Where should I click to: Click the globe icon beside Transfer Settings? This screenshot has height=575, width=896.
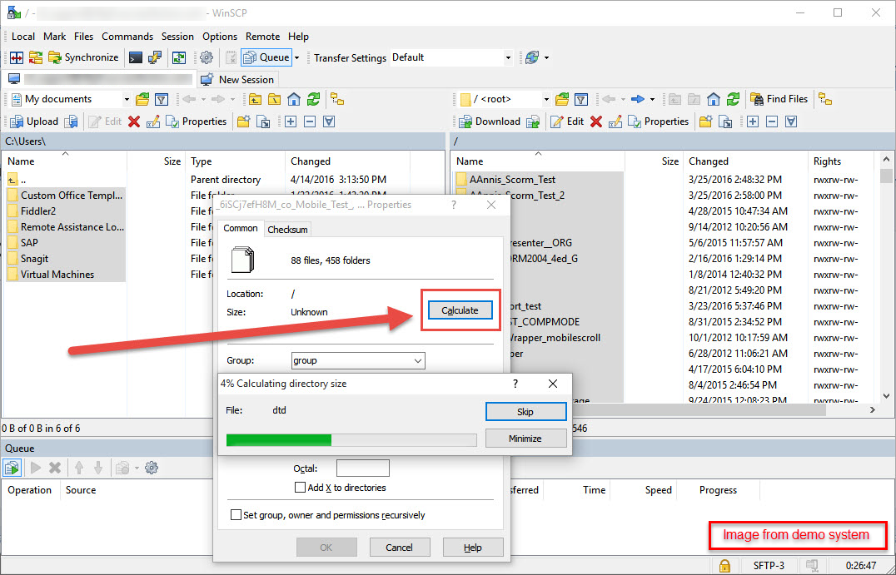(532, 57)
